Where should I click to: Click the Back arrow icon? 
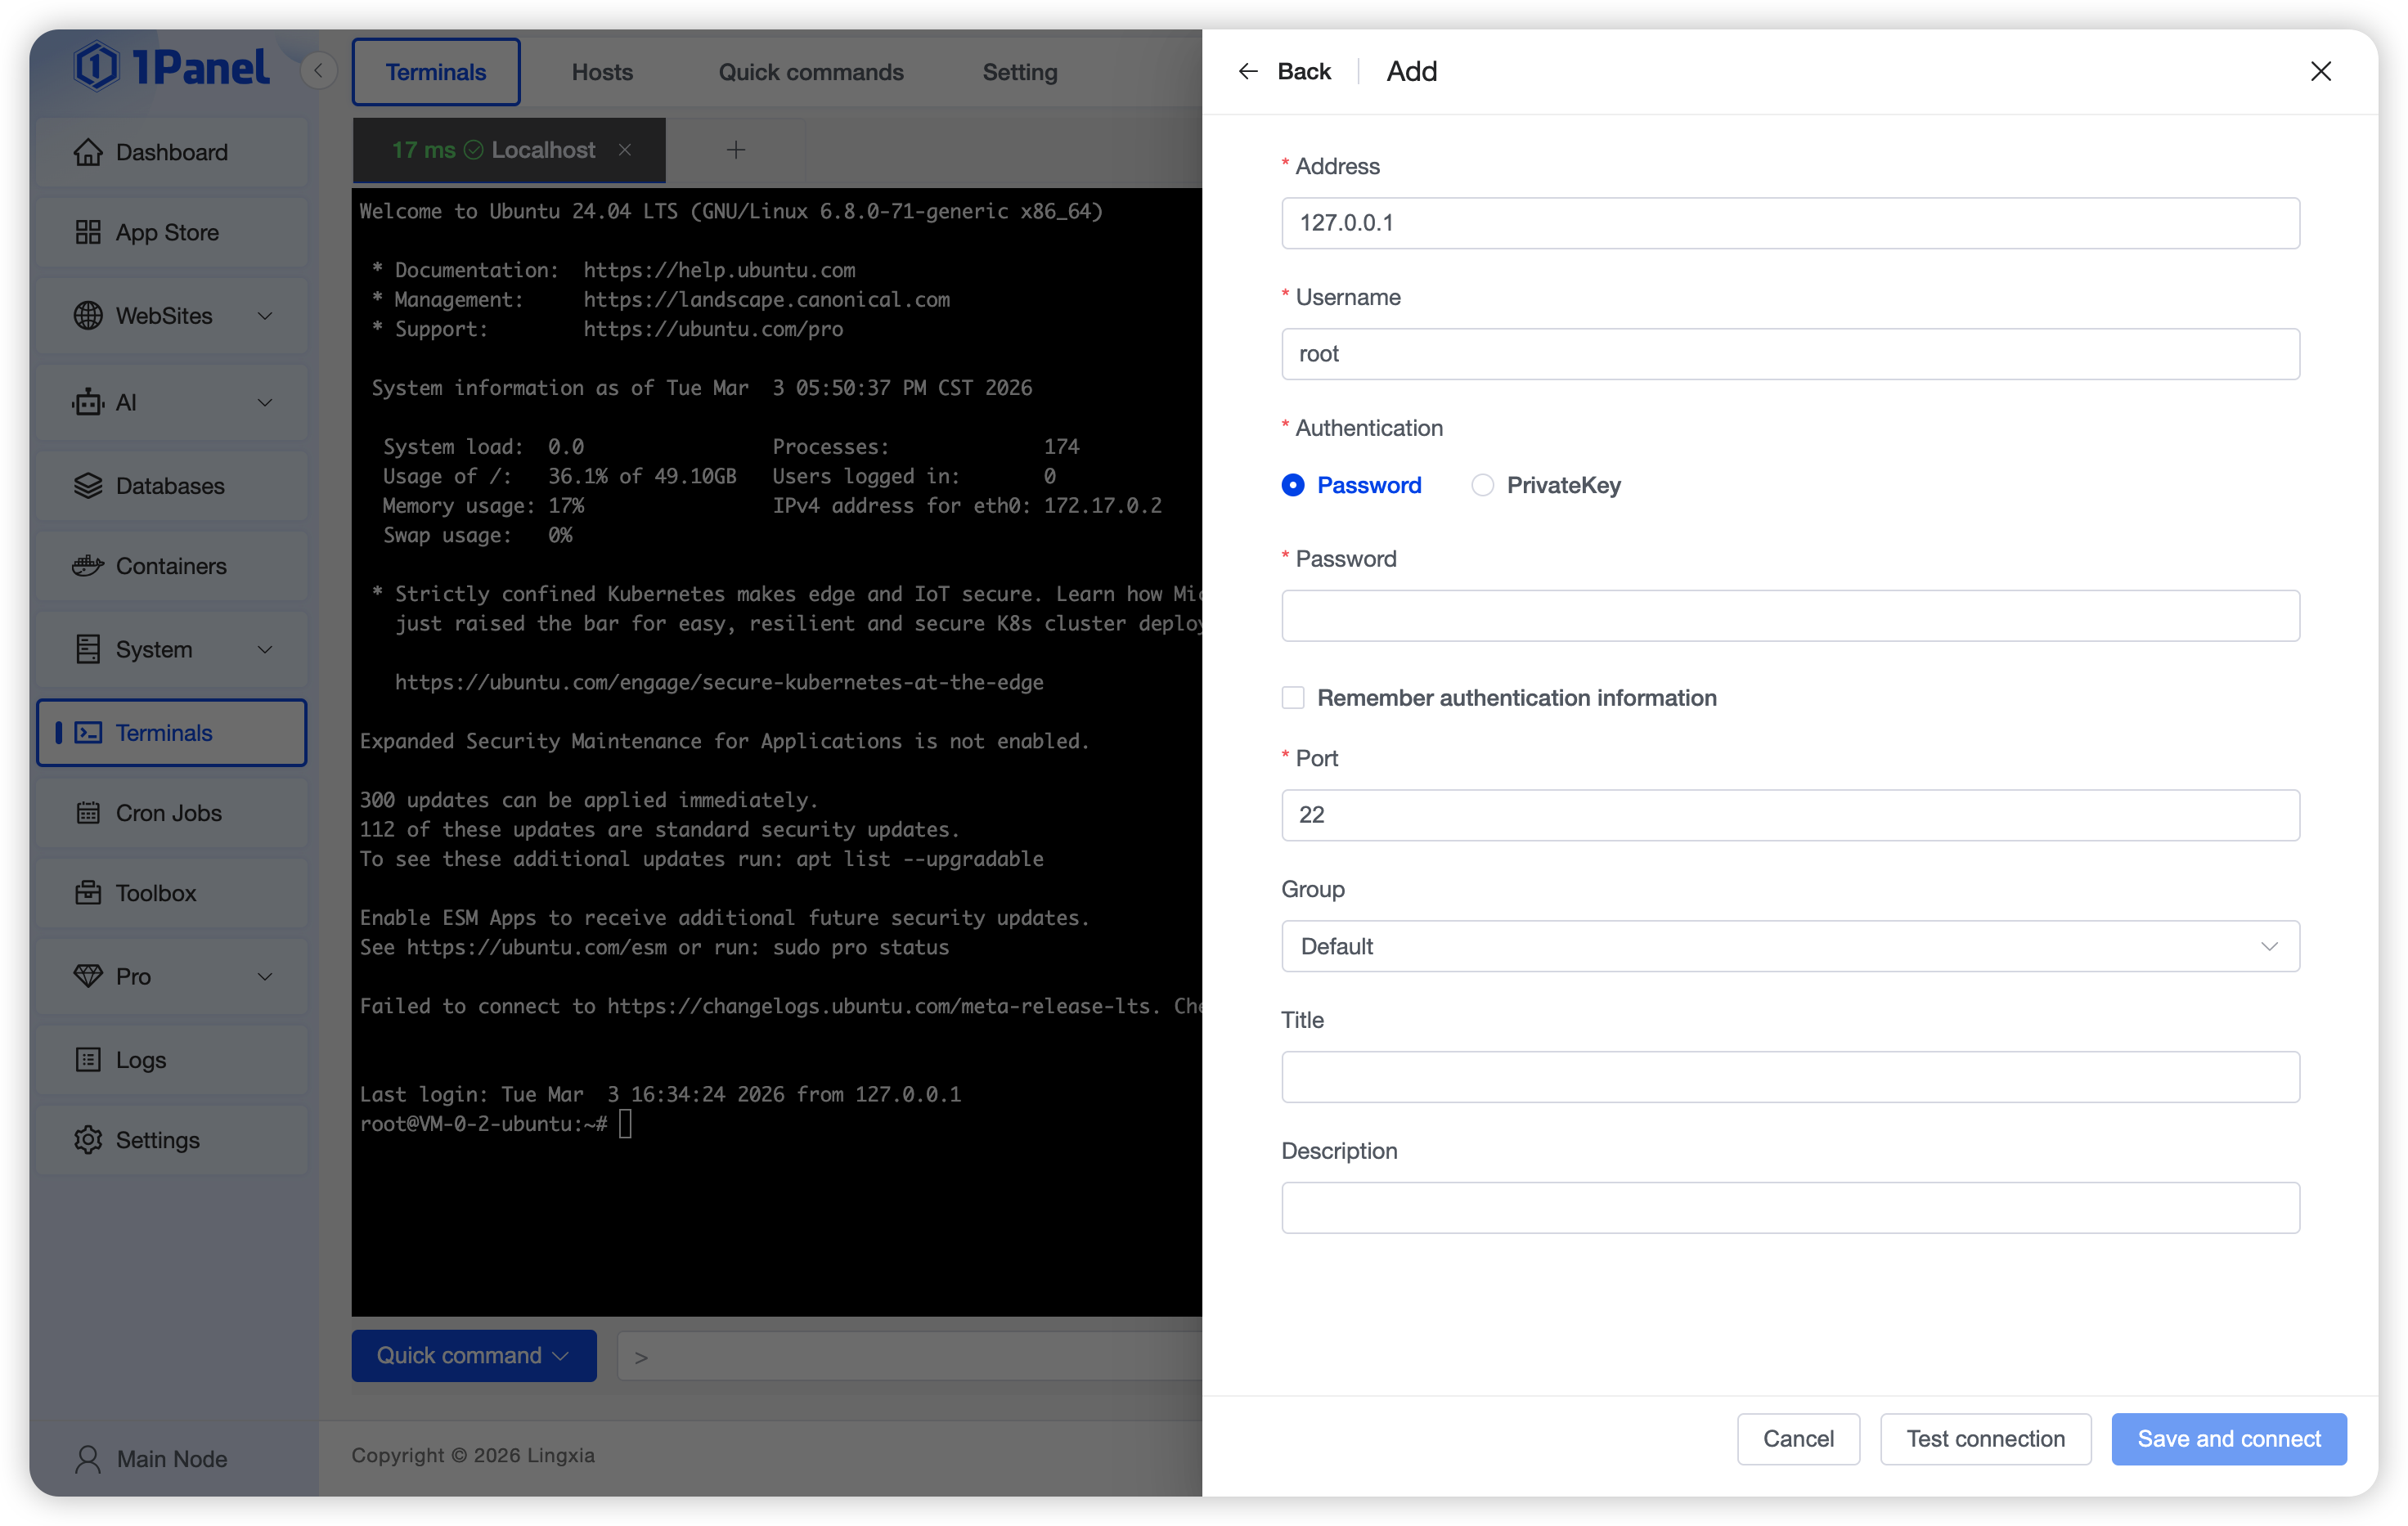[1247, 71]
